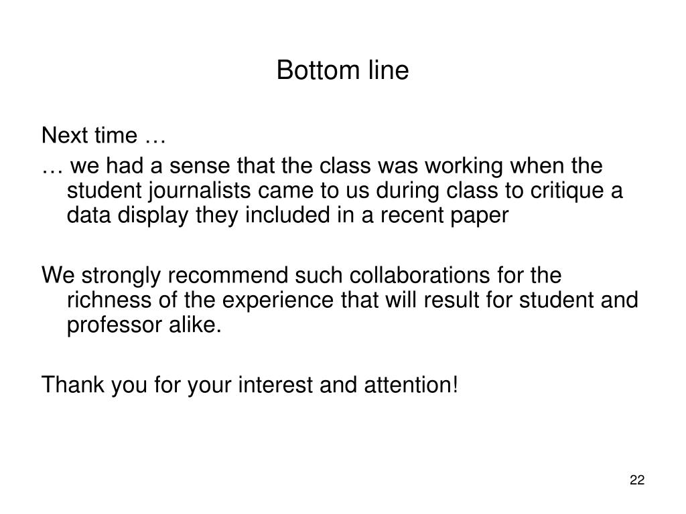
Task: Click the text 'professor alike.'
Action: tap(144, 325)
